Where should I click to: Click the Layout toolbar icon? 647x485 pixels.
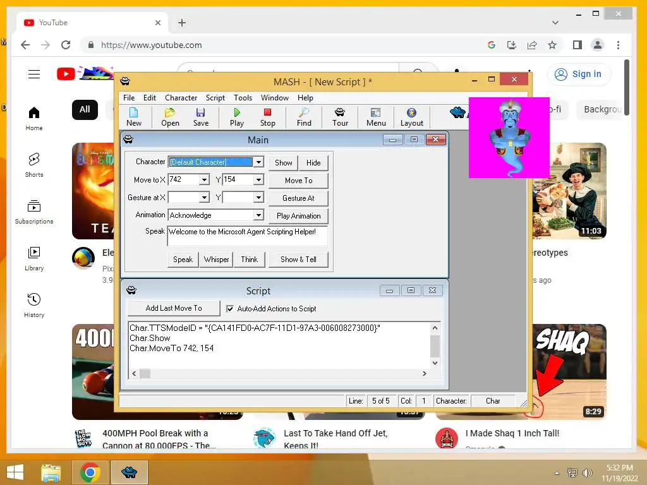(411, 117)
